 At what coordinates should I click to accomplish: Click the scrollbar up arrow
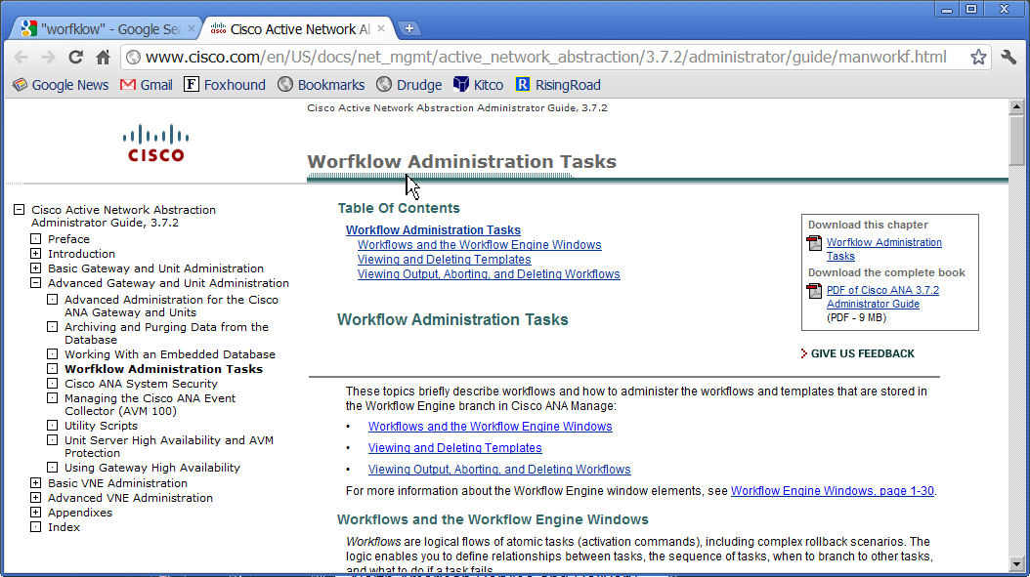tap(1016, 106)
